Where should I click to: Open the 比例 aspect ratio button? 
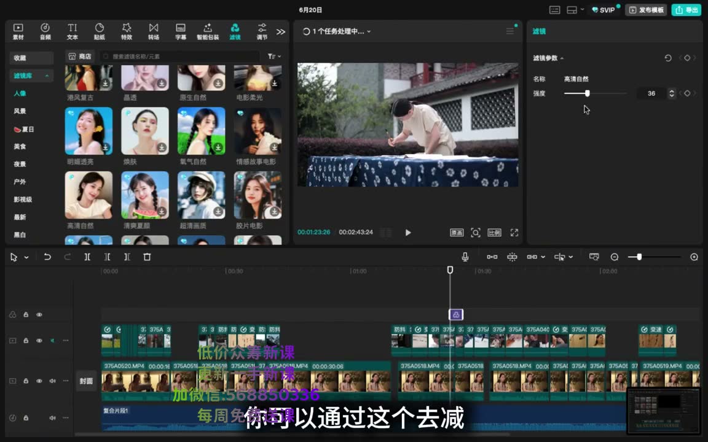[494, 233]
